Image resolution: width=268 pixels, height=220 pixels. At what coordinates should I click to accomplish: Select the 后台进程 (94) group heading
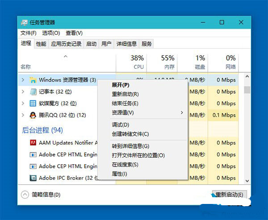[42, 130]
